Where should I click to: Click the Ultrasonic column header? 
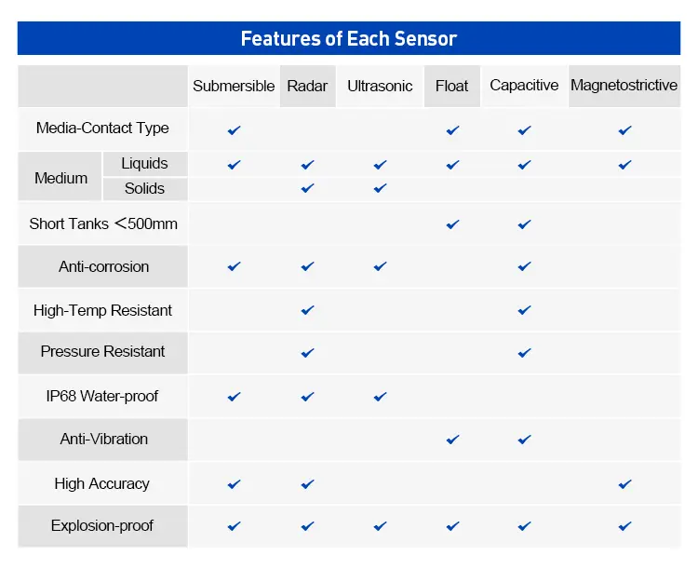[x=380, y=86]
